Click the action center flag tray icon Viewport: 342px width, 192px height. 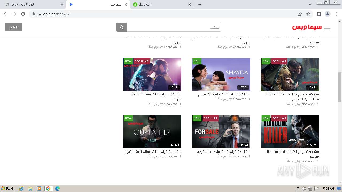[x=317, y=189]
